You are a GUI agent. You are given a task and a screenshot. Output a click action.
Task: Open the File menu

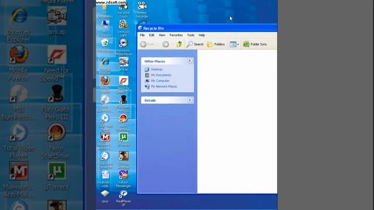142,35
